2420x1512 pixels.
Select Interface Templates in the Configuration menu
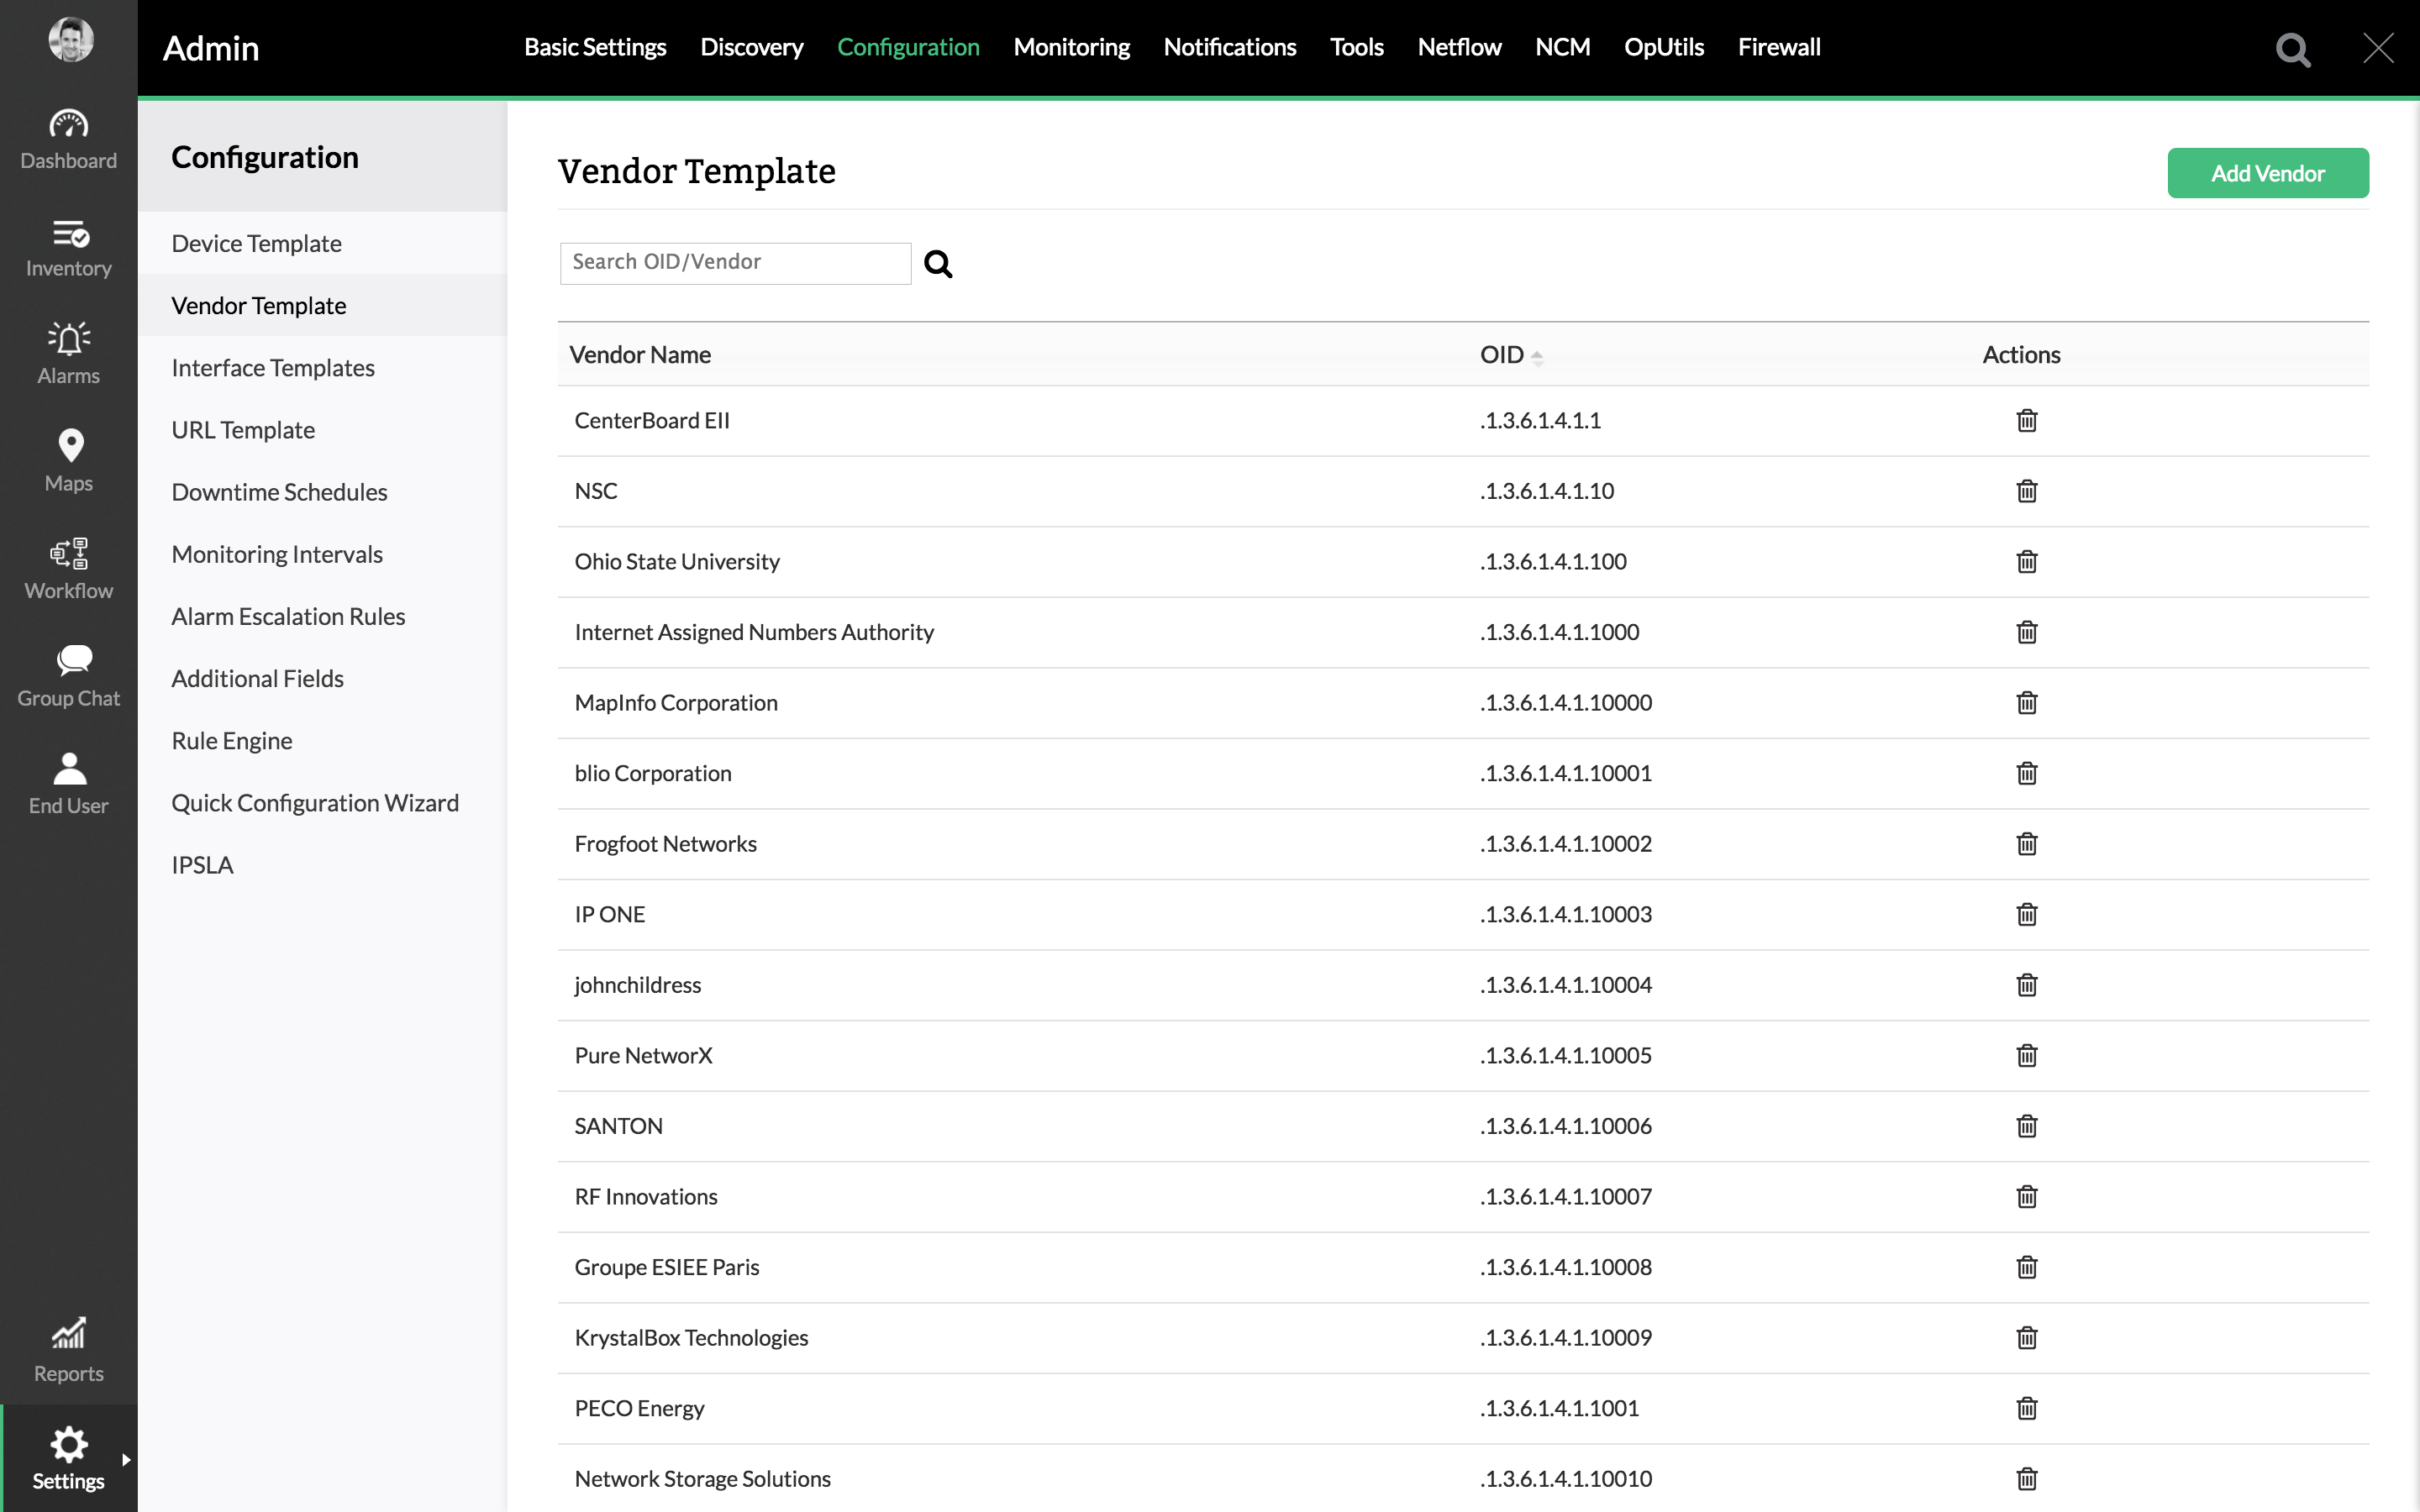(272, 368)
